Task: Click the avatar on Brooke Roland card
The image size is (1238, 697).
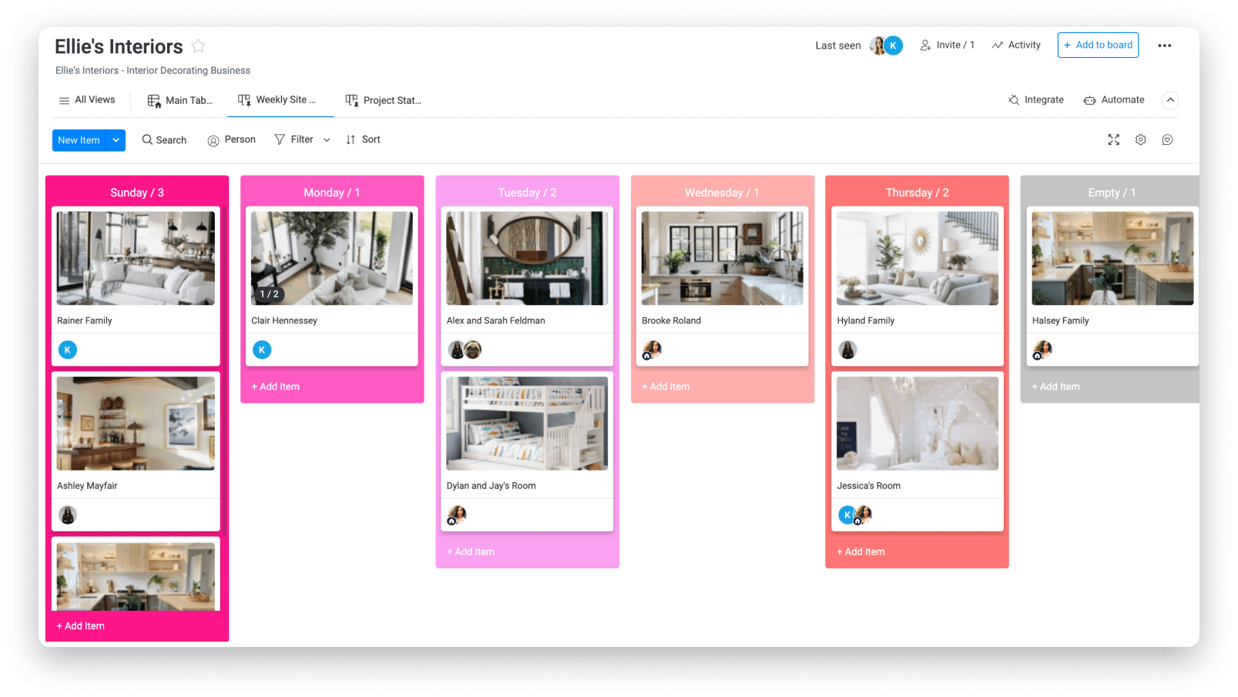Action: coord(652,350)
